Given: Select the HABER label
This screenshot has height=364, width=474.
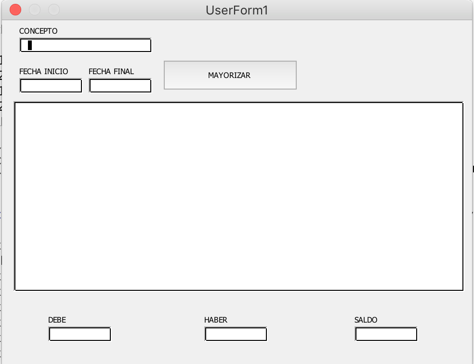Looking at the screenshot, I should (216, 320).
